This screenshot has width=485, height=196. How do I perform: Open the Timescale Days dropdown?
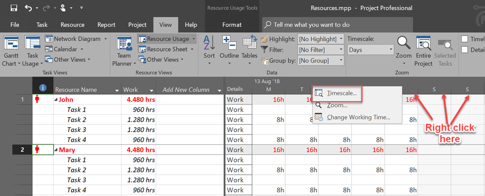coord(370,49)
